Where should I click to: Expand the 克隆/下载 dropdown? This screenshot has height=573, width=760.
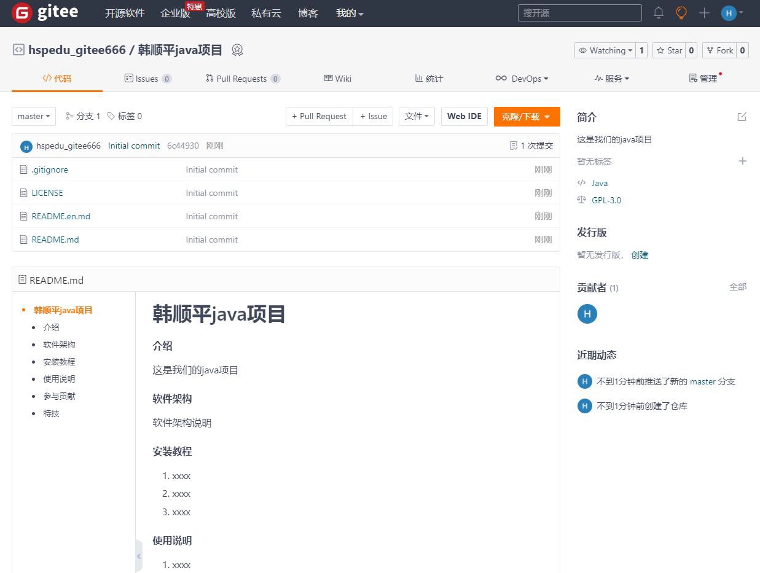coord(527,117)
